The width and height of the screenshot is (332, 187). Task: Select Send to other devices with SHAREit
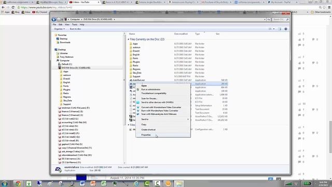(x=157, y=102)
